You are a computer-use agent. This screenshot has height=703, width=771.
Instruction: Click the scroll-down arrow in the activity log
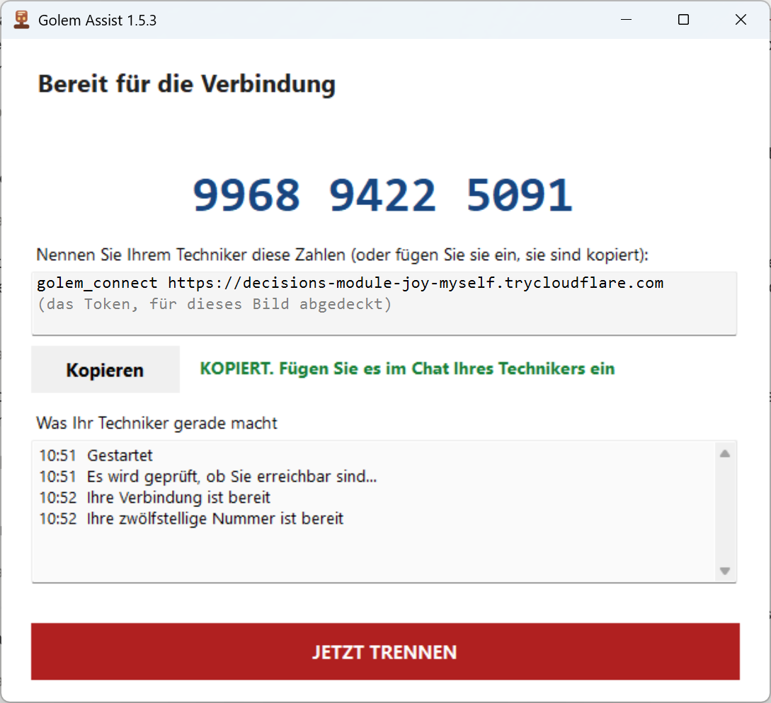[x=724, y=570]
